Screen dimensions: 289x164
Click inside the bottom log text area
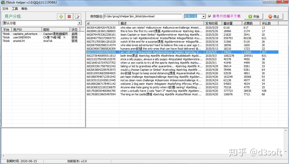pyautogui.click(x=142, y=141)
